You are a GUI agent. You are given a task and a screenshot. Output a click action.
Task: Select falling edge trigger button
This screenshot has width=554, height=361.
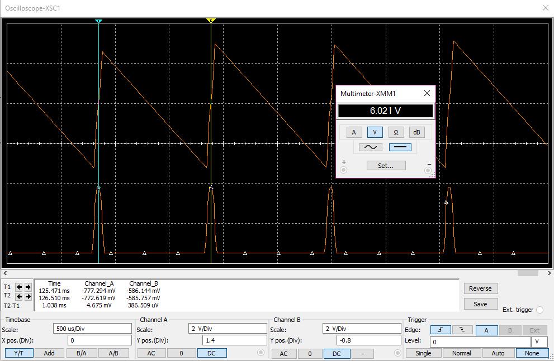coord(462,330)
